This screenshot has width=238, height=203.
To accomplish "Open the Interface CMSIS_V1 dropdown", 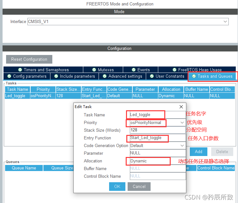I will [128, 22].
